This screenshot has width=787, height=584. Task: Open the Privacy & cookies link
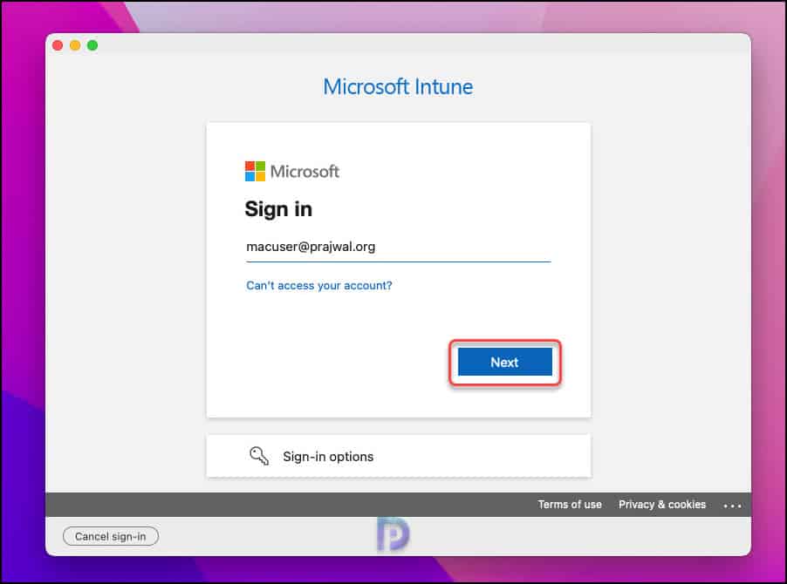click(x=662, y=505)
